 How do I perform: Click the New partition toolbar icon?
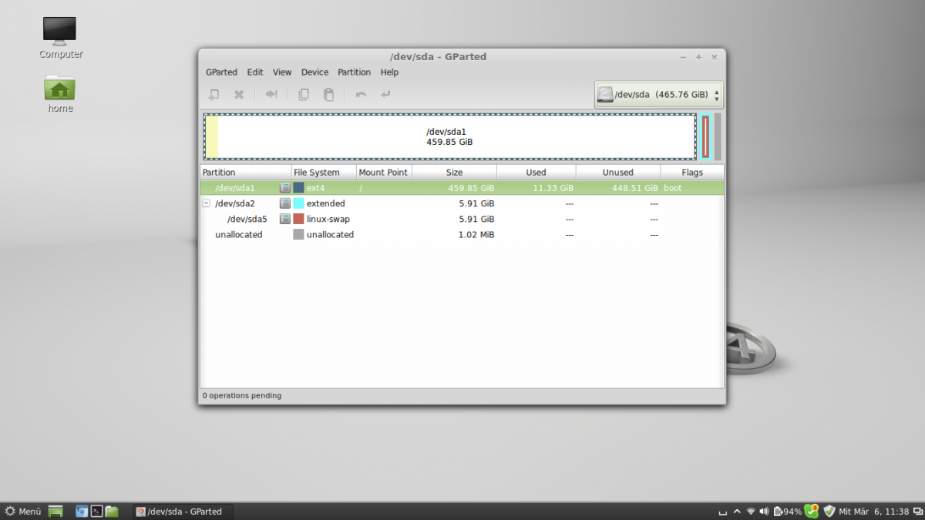pos(214,94)
